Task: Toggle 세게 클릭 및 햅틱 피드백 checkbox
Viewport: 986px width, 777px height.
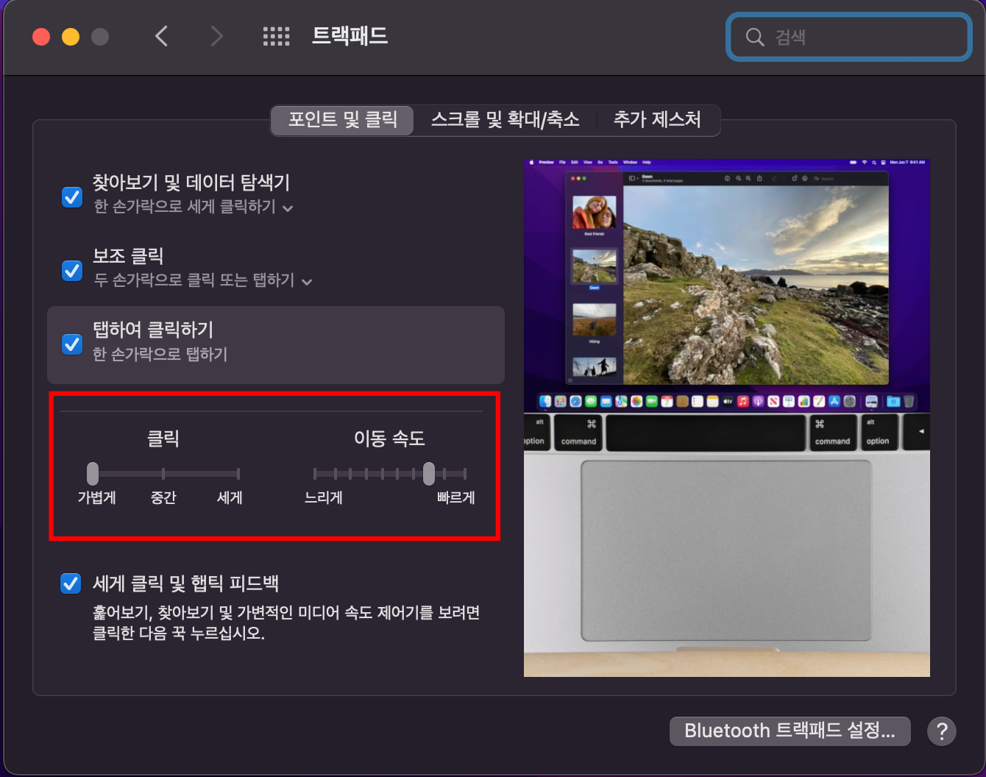Action: (x=71, y=583)
